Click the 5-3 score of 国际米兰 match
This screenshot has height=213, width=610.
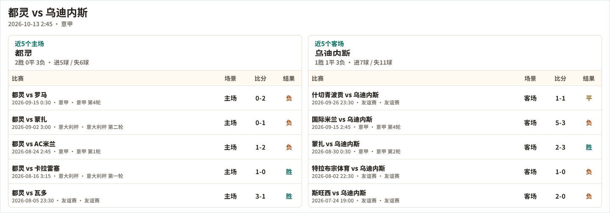(560, 123)
